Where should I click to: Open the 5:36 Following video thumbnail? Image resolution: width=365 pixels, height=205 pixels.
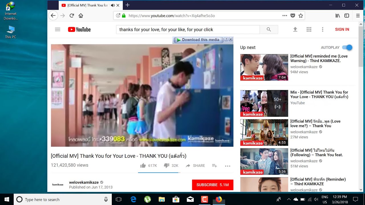pos(264,161)
